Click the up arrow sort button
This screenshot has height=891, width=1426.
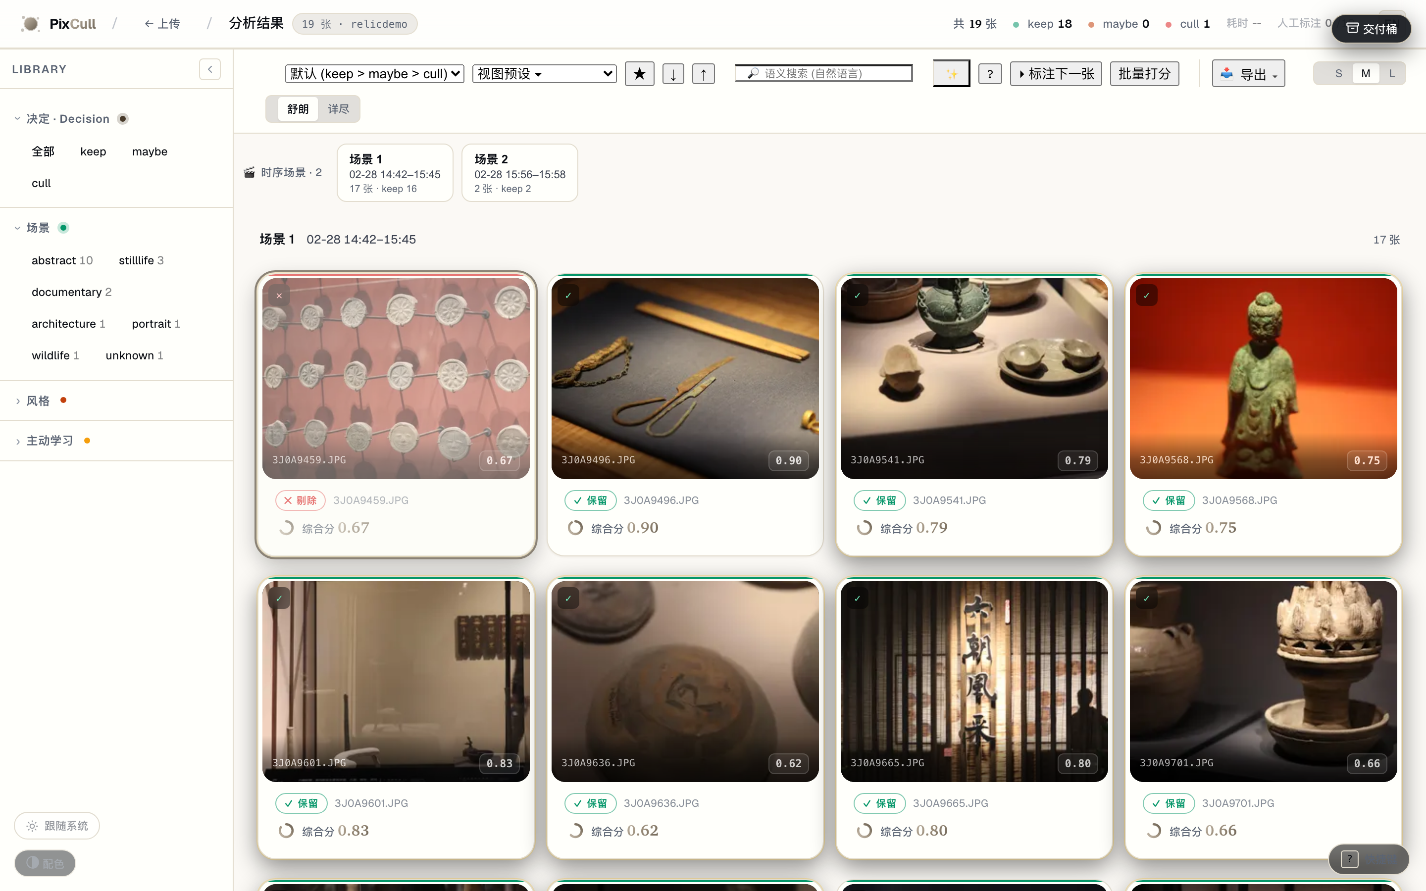(x=703, y=74)
